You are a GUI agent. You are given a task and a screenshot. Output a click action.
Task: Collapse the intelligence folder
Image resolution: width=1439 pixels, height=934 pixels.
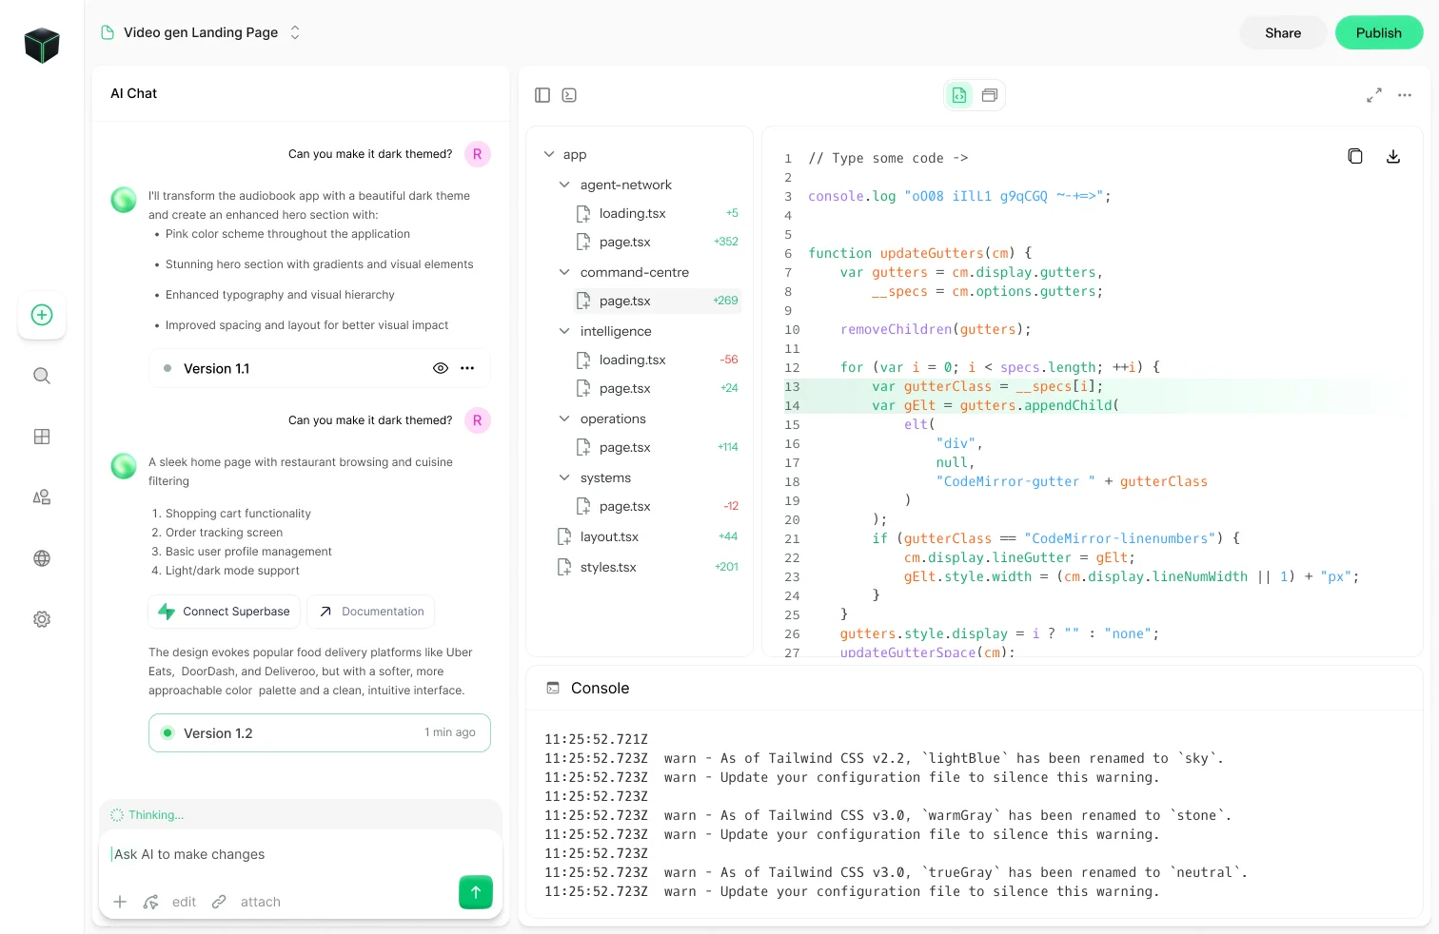tap(564, 331)
